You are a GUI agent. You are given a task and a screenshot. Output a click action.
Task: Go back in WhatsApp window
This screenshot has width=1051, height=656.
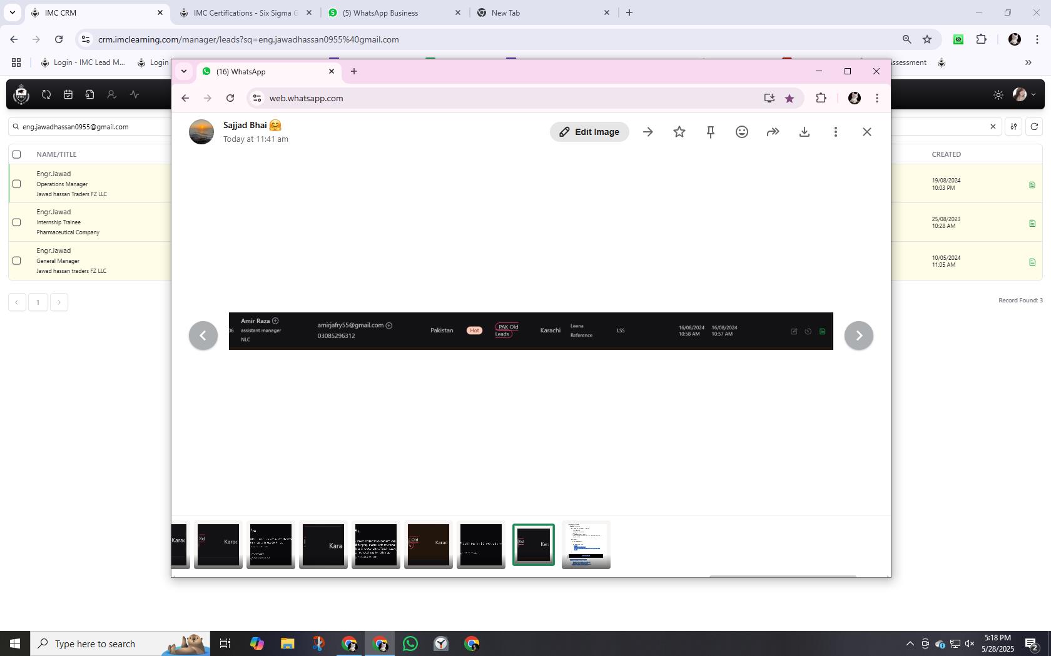185,98
